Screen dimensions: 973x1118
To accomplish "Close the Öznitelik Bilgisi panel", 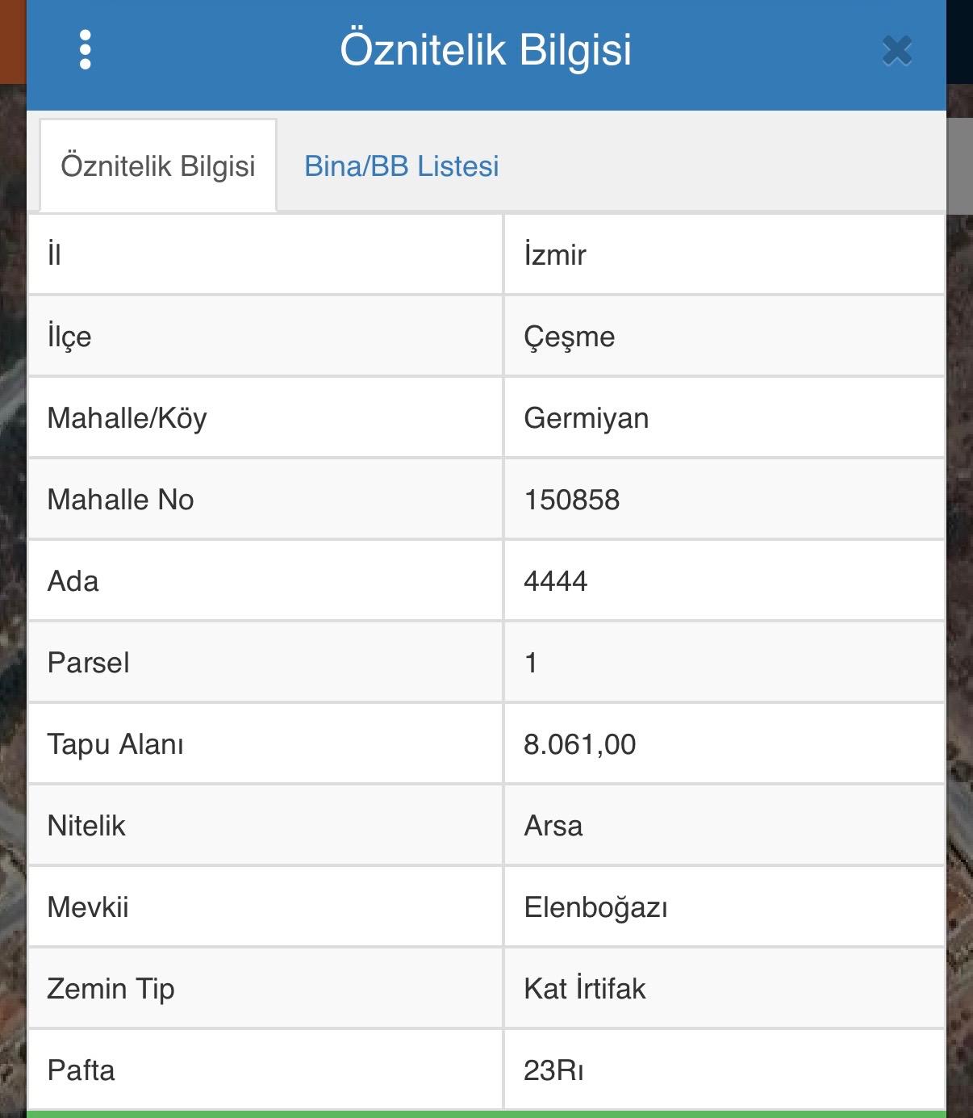I will [896, 51].
